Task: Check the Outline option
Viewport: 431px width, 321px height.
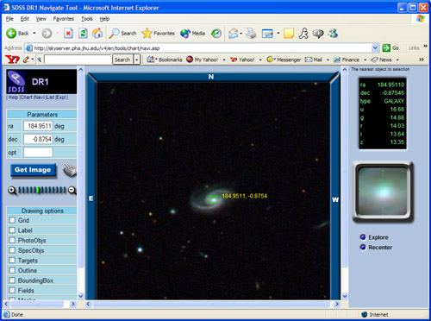Action: (12, 270)
